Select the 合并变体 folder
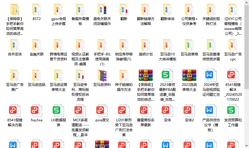Viewport: 249px width, 148px height. pos(15,45)
